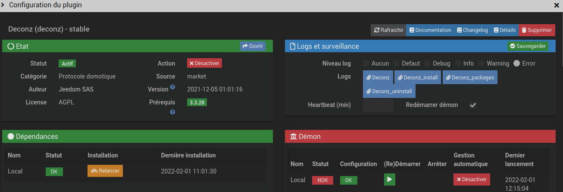Open plugin Détails page
The image size is (563, 192).
504,30
